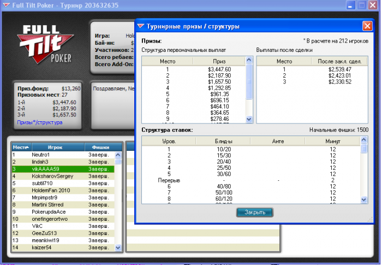This screenshot has height=265, width=382.
Task: Sort players by Игрок column header
Action: [58, 147]
